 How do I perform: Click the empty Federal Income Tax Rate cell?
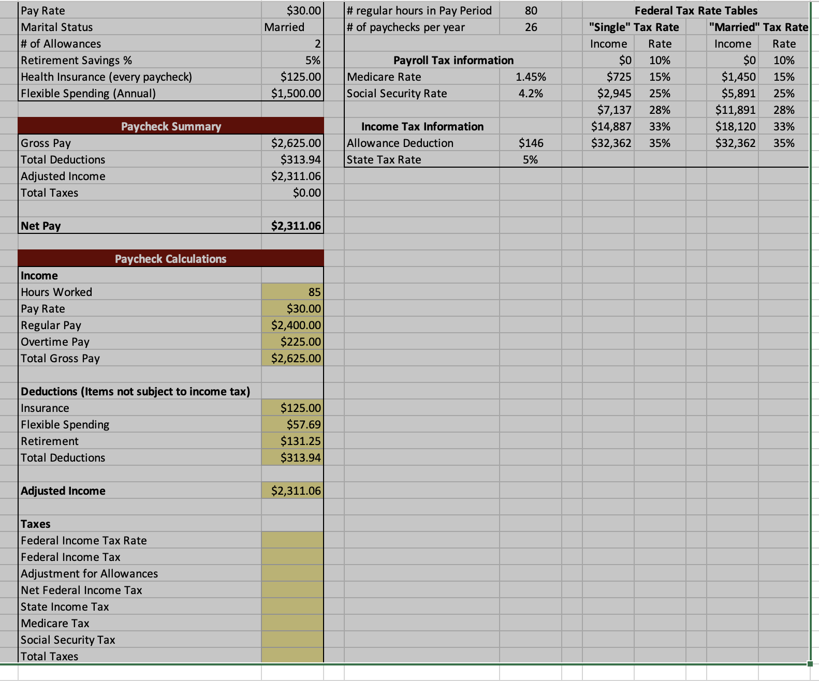pyautogui.click(x=292, y=540)
